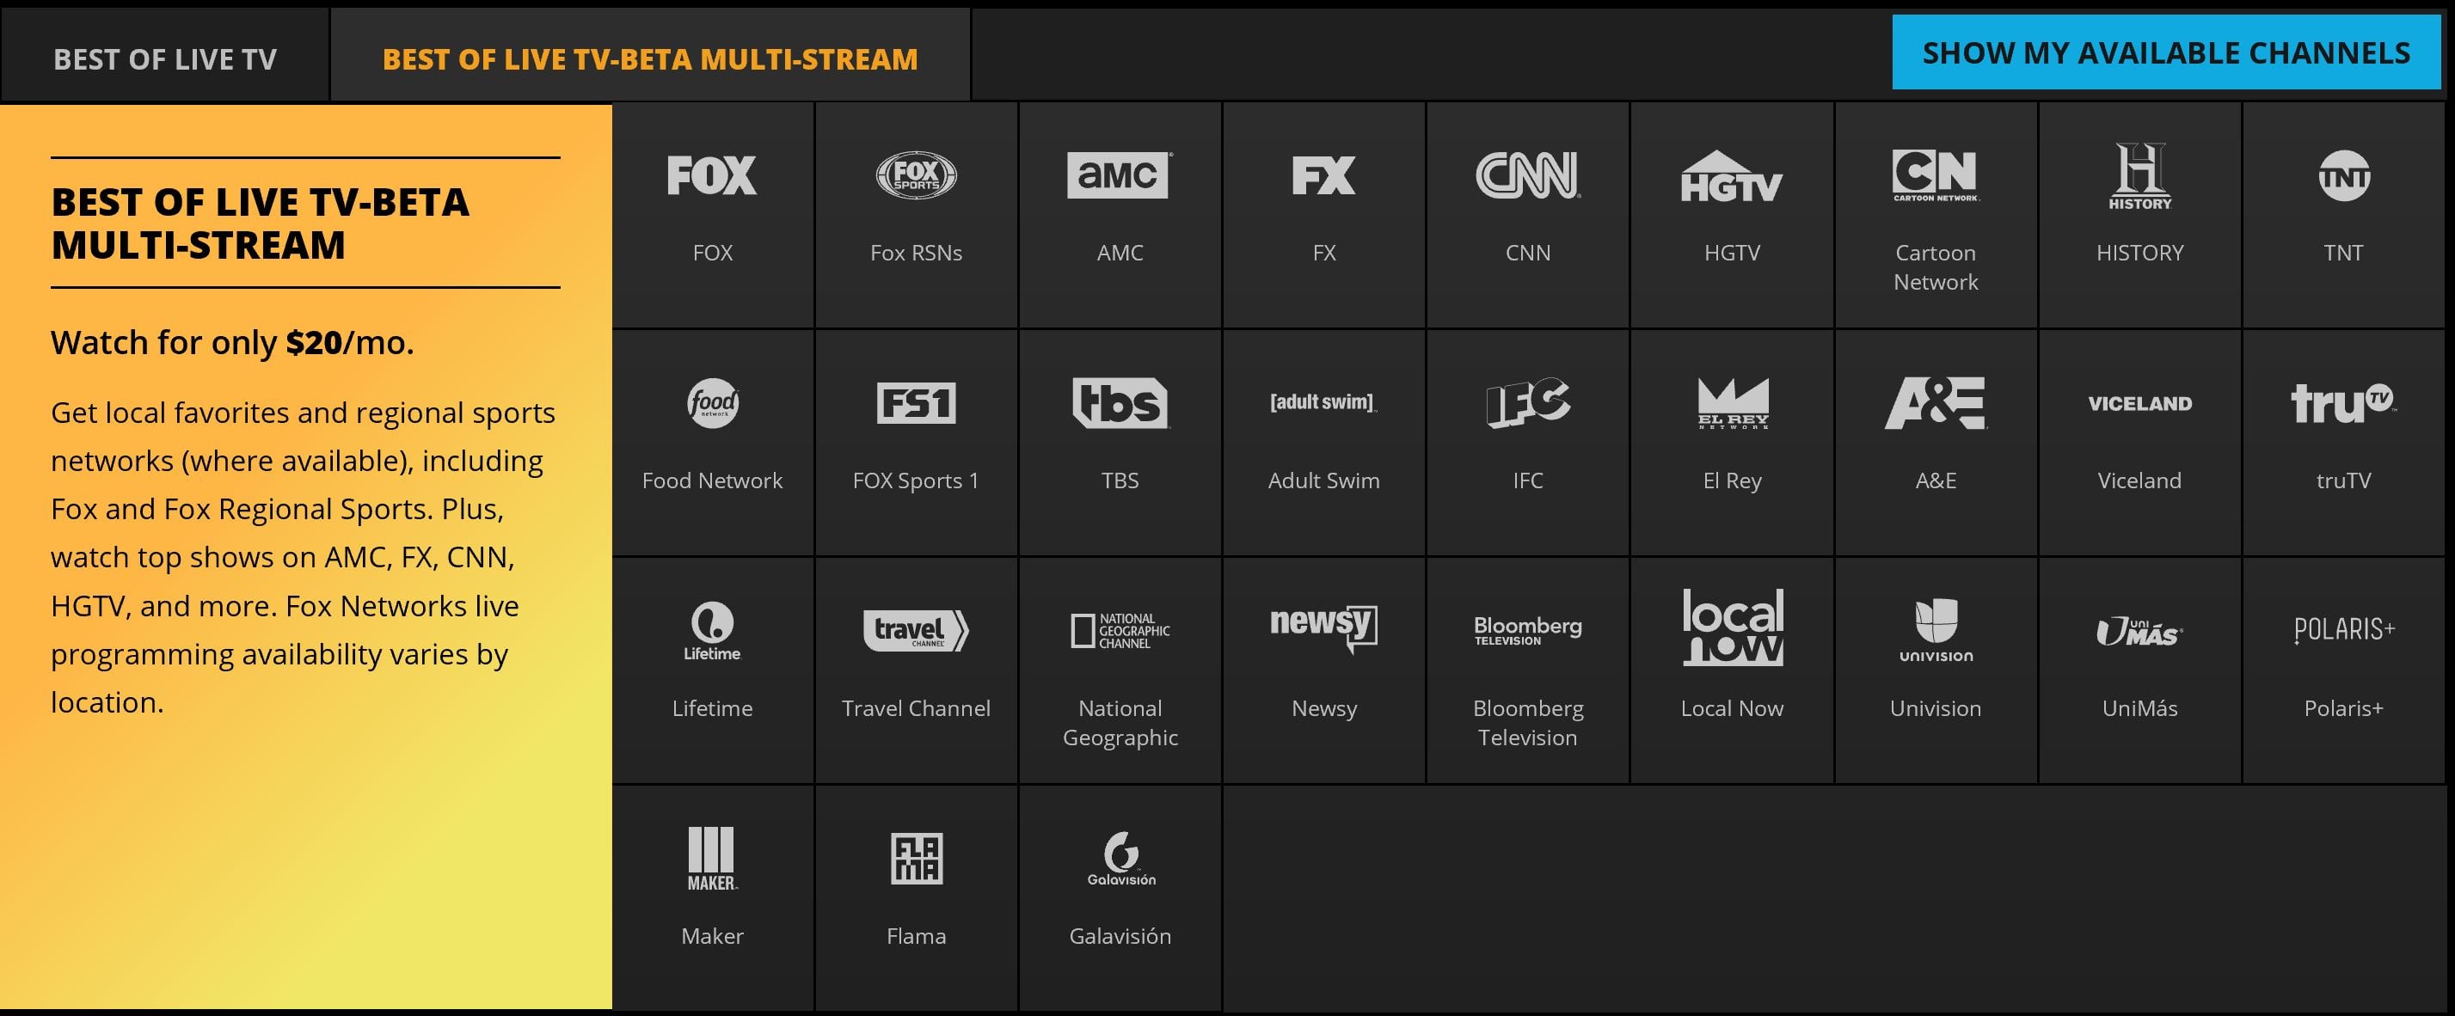Select the FOX channel logo

(x=711, y=175)
